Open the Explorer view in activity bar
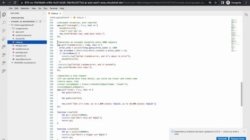This screenshot has height=140, width=250. coord(4,15)
